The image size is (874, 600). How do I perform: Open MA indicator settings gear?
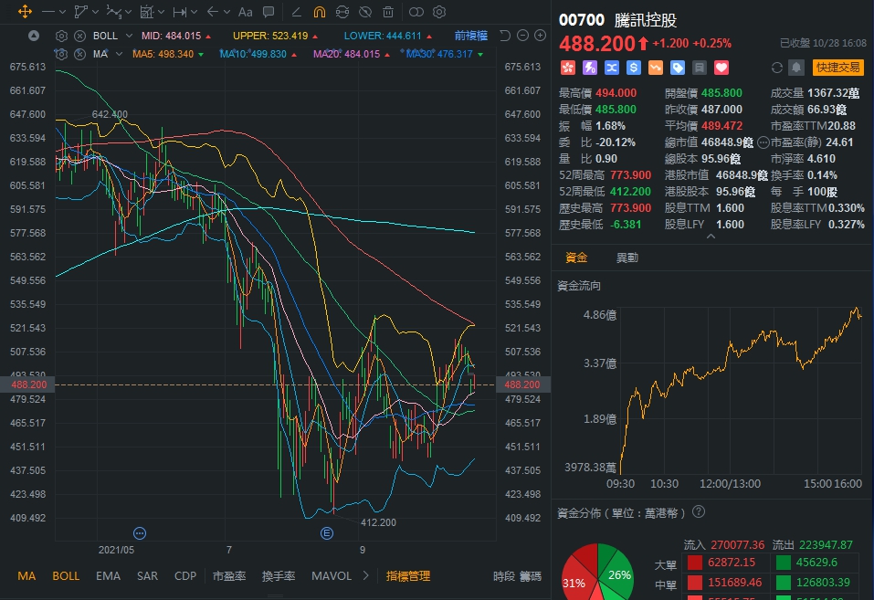(61, 54)
